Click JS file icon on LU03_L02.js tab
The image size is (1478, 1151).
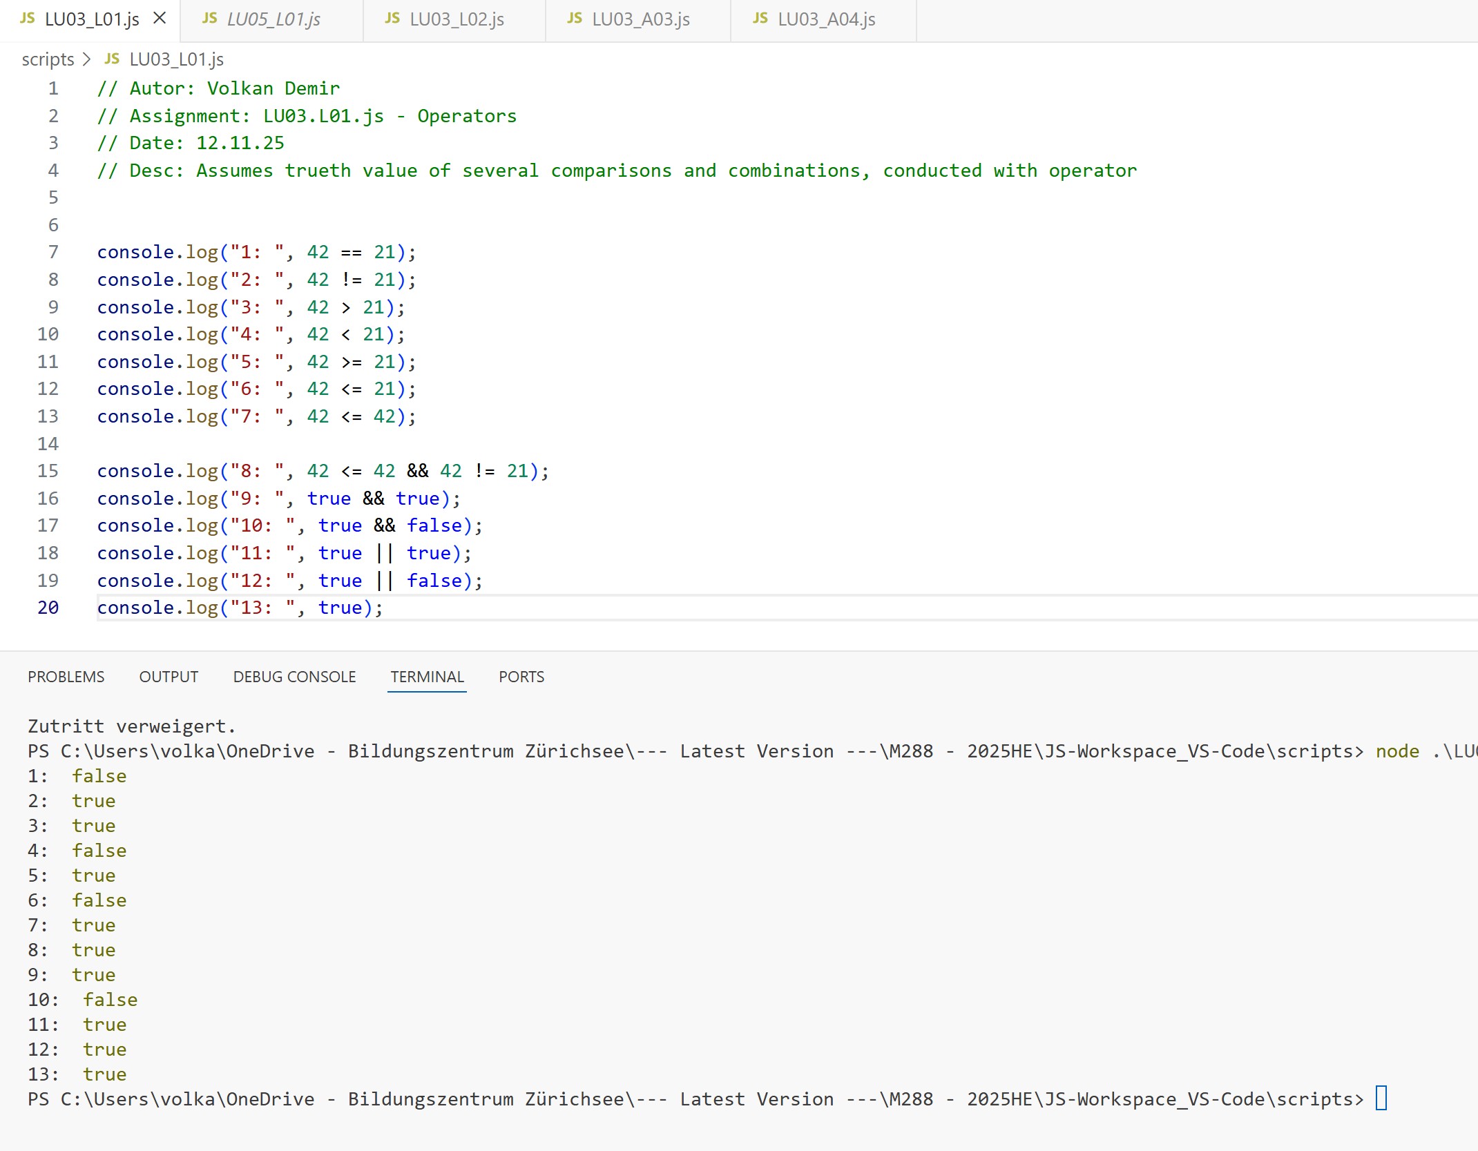pos(392,19)
